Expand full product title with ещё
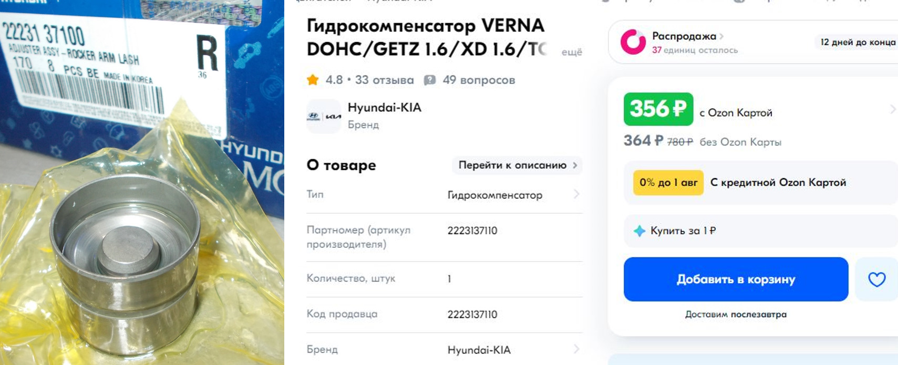 (x=572, y=52)
